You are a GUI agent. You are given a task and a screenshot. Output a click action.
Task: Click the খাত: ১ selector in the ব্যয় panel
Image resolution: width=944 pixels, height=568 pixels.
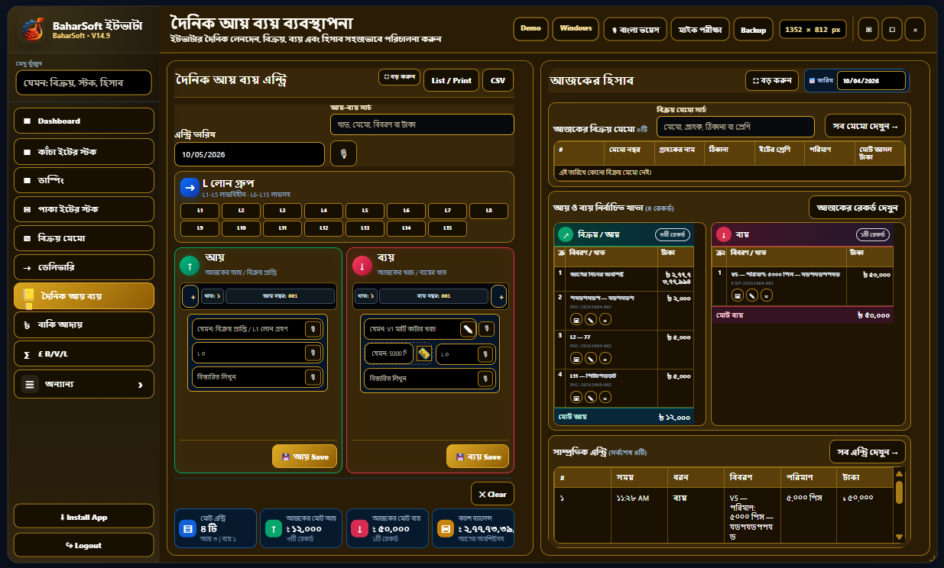[365, 296]
